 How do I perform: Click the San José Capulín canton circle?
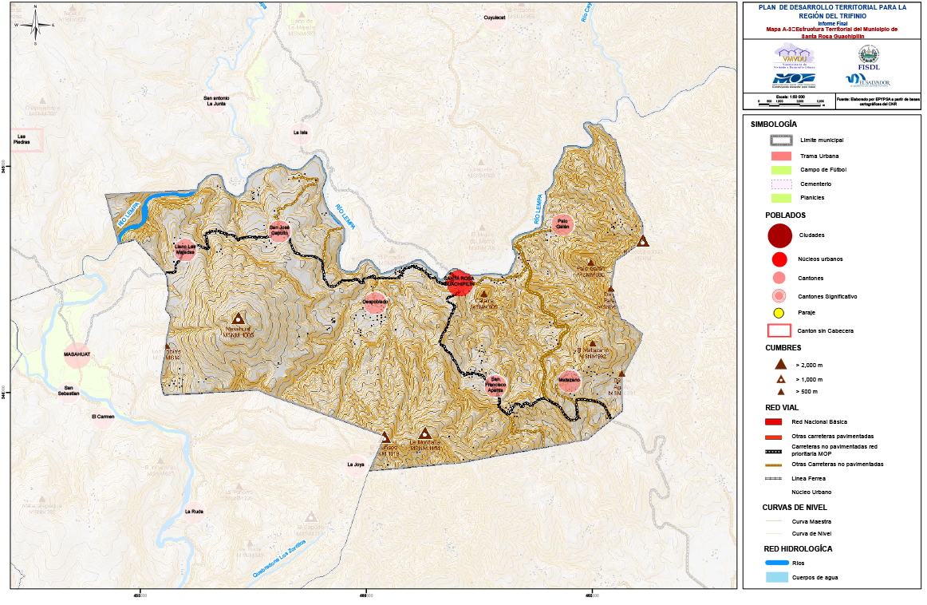pos(278,230)
